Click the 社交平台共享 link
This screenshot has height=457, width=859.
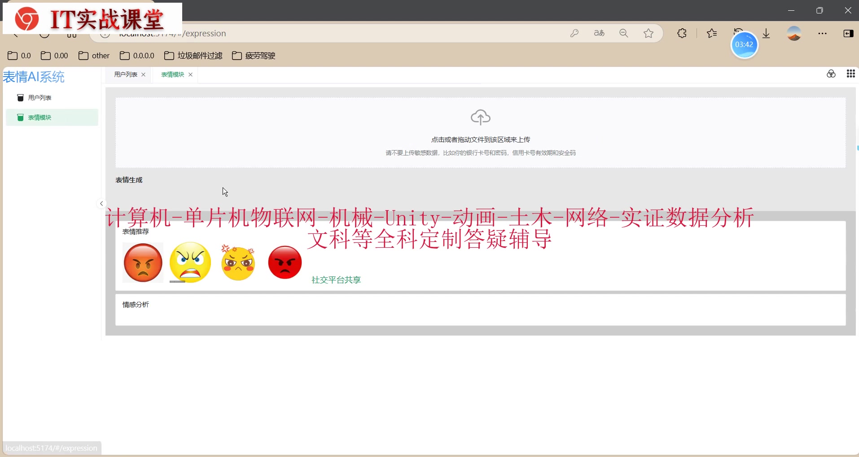336,280
